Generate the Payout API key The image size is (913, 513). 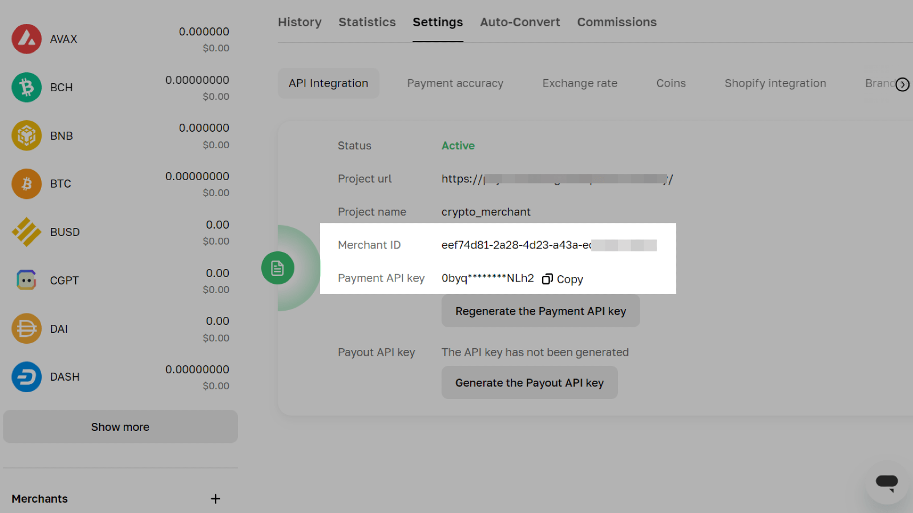click(529, 383)
